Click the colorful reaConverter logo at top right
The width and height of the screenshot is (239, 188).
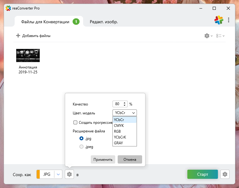pyautogui.click(x=219, y=20)
